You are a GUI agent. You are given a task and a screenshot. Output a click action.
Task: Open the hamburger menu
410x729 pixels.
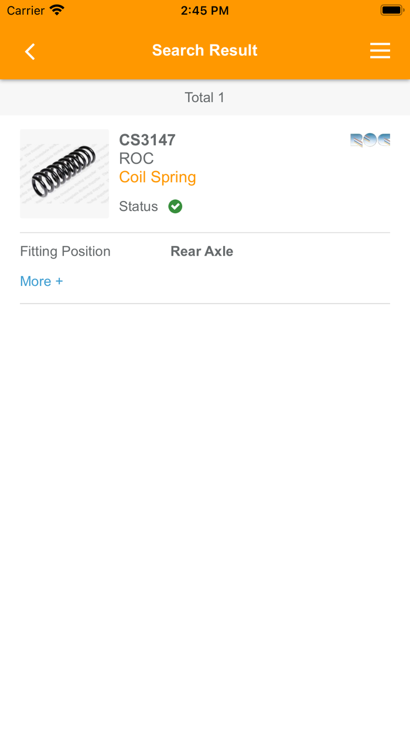[380, 51]
